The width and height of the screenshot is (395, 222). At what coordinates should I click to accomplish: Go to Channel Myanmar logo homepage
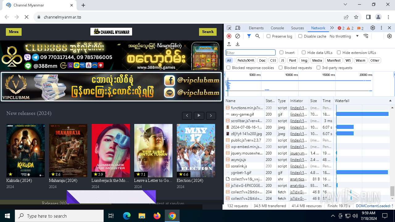point(111,32)
